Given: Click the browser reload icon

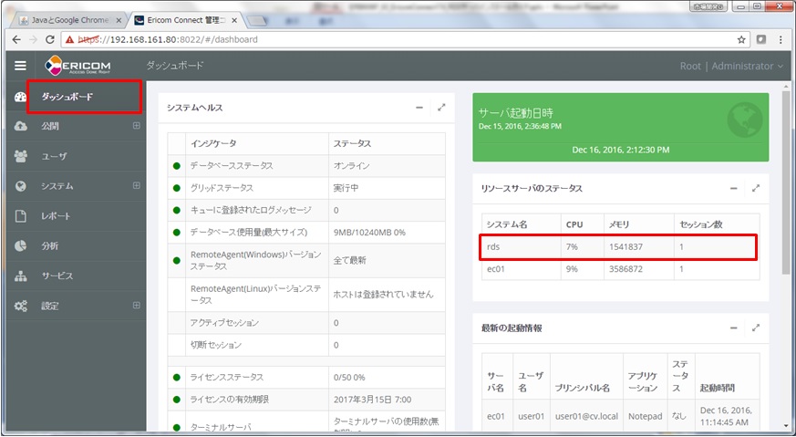Looking at the screenshot, I should [x=51, y=40].
